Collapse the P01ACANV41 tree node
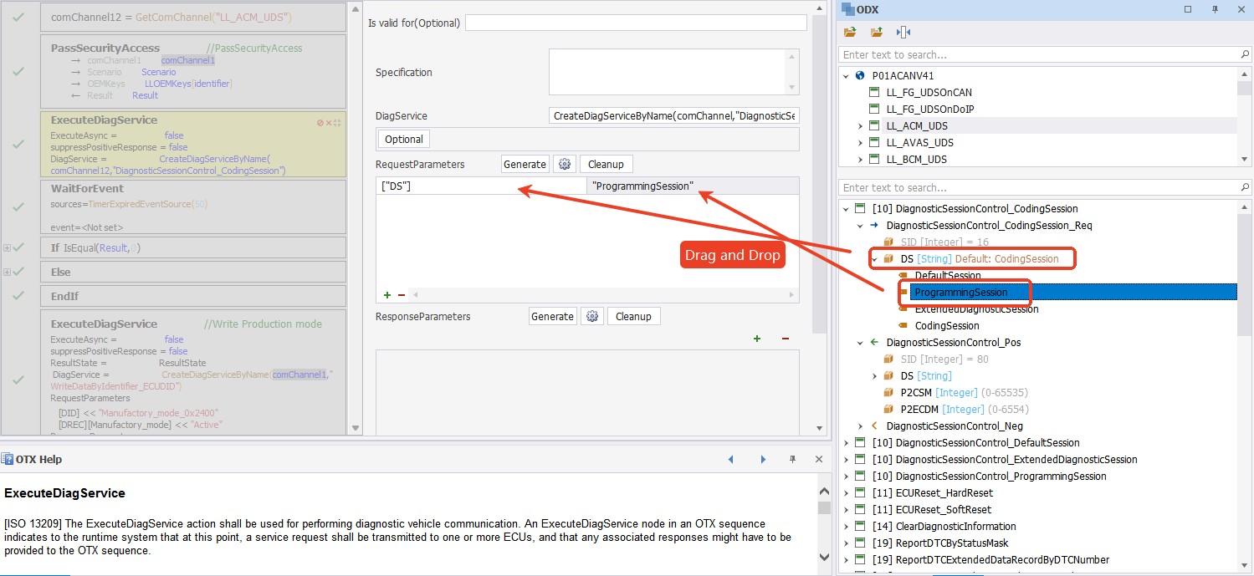The image size is (1254, 576). tap(847, 75)
